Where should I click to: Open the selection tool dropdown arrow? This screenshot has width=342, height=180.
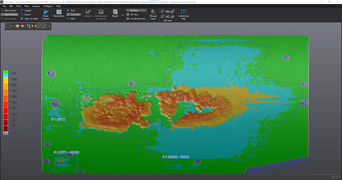click(12, 26)
